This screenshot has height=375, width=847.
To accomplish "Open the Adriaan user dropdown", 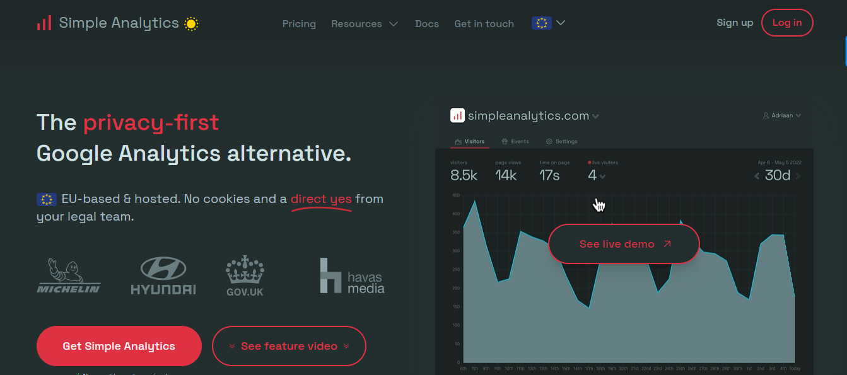I will (782, 116).
